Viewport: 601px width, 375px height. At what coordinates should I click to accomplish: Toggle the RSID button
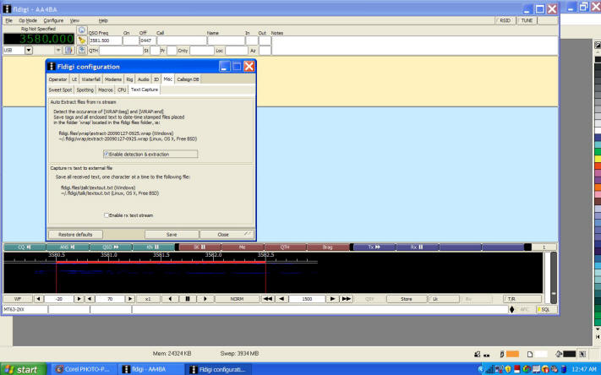pyautogui.click(x=505, y=20)
